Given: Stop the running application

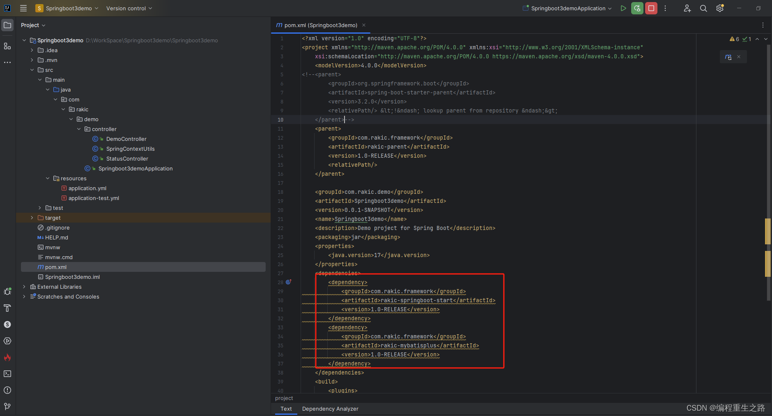Looking at the screenshot, I should (x=651, y=8).
